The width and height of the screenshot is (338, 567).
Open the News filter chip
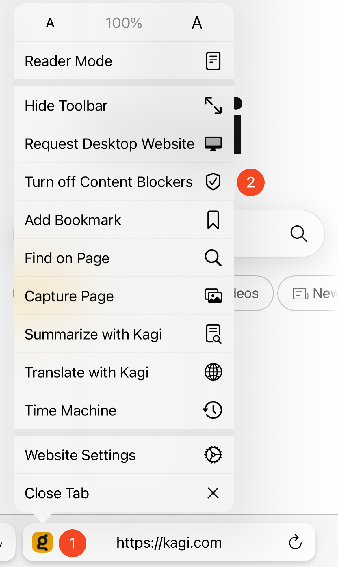(308, 293)
